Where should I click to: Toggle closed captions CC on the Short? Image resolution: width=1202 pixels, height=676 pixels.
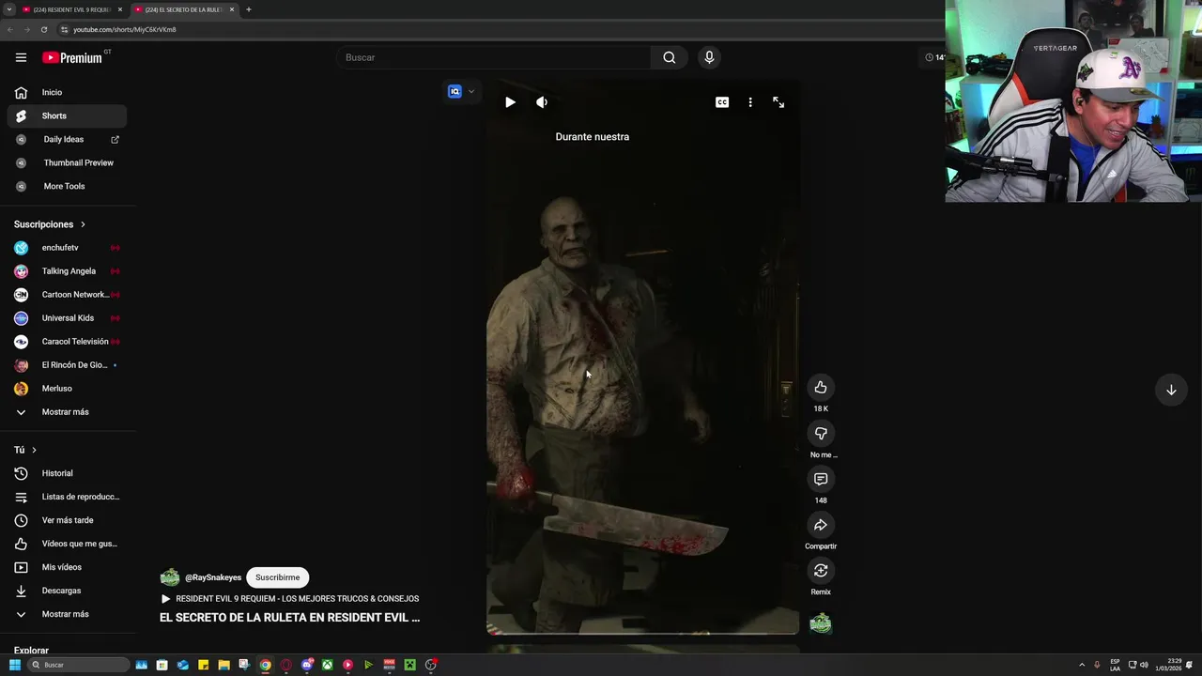722,102
